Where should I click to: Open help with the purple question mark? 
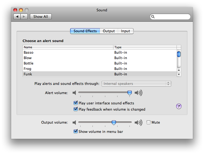point(179,106)
